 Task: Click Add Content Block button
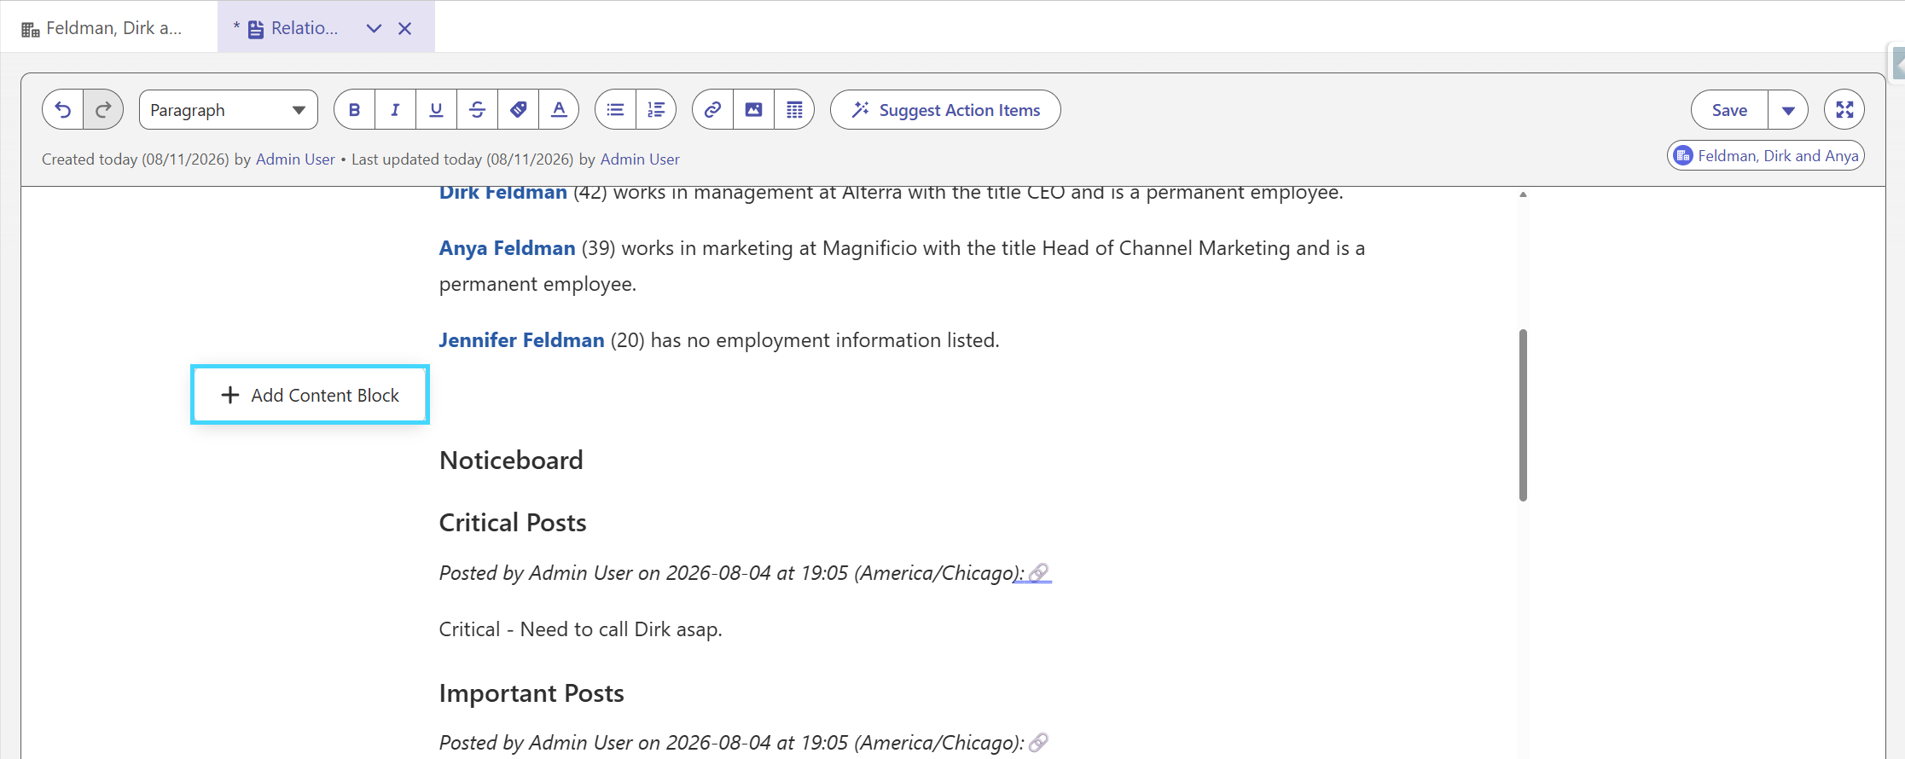click(310, 395)
